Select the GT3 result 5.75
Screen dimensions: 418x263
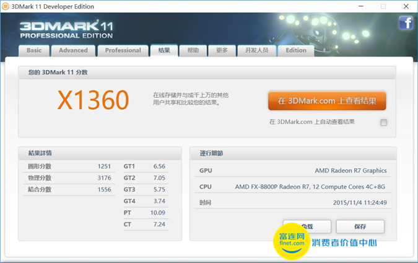[159, 190]
